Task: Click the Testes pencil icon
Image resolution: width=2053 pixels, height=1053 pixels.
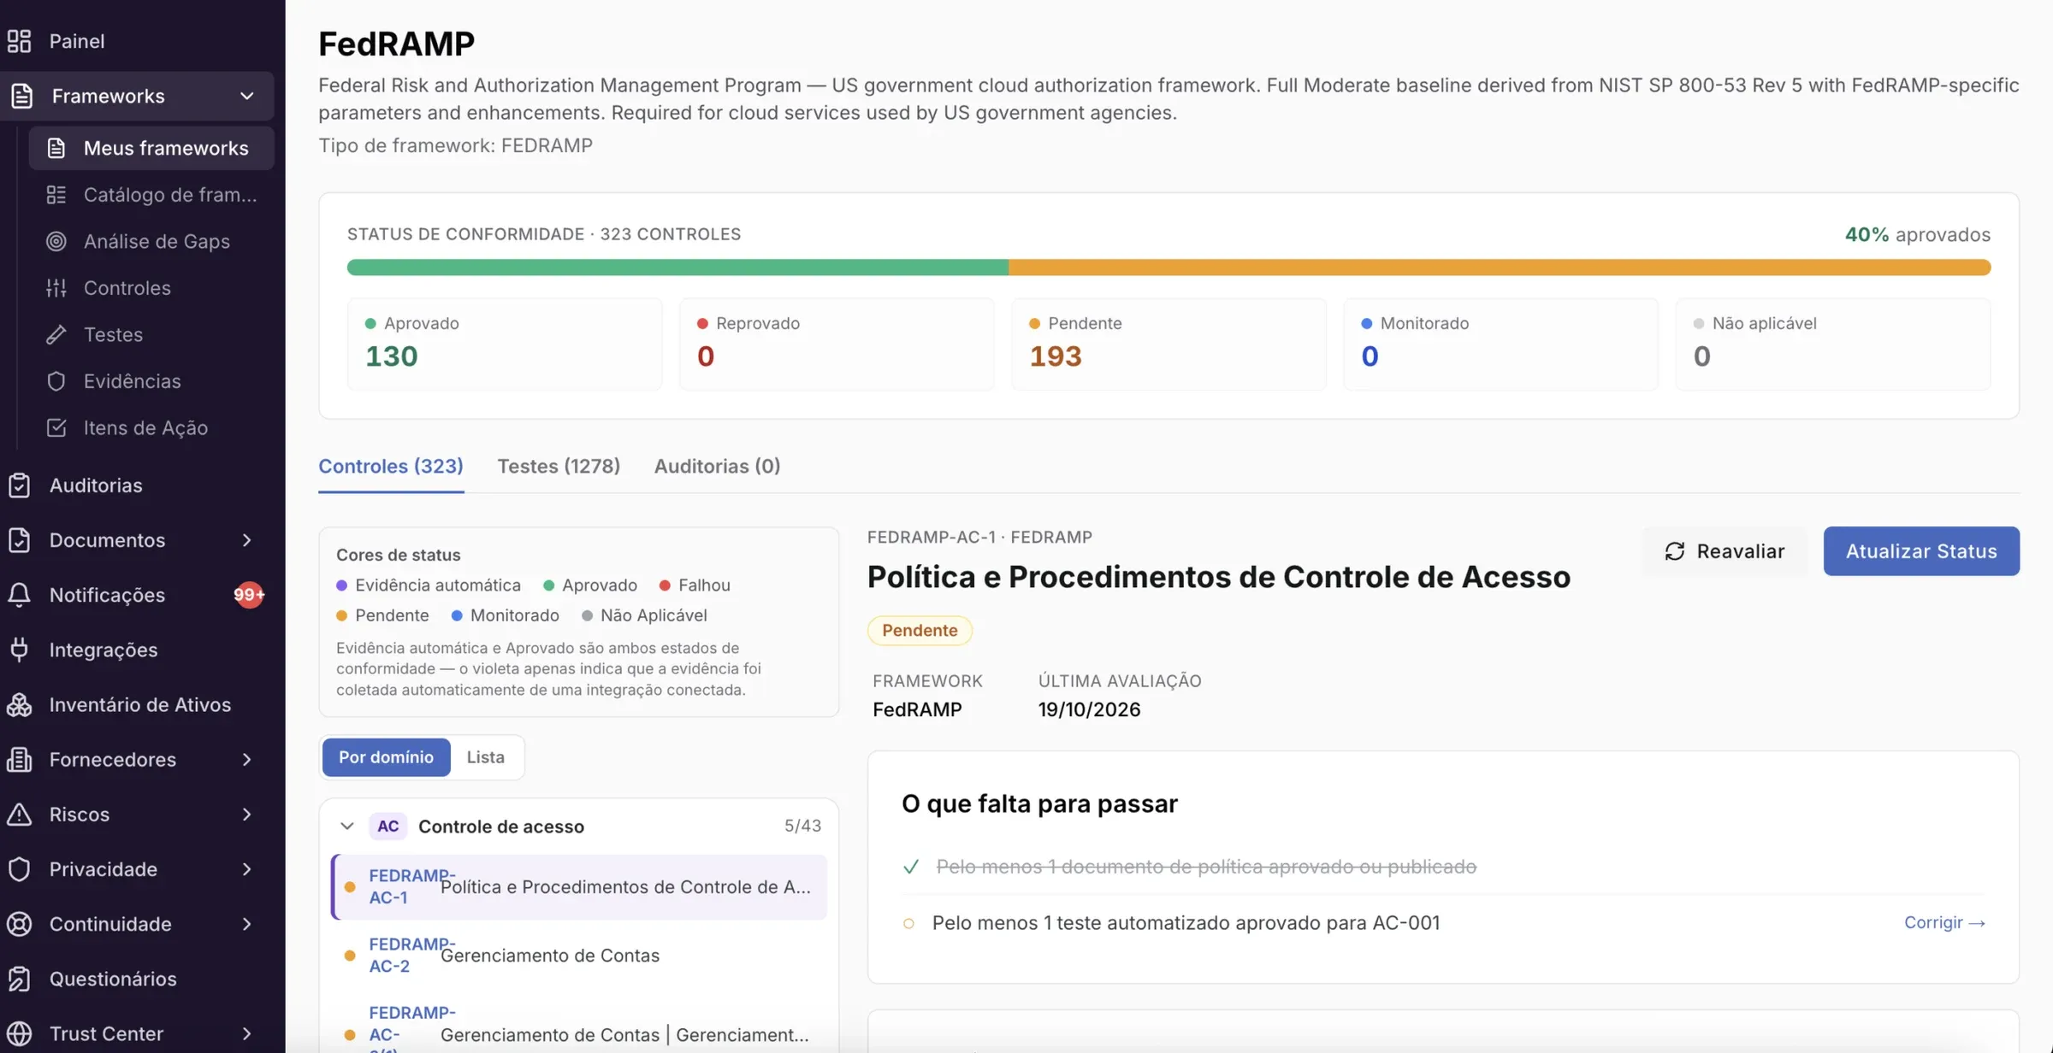Action: pos(56,334)
